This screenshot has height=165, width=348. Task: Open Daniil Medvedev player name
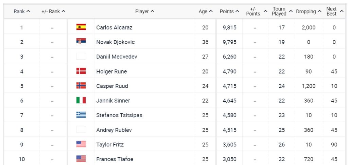click(x=117, y=57)
